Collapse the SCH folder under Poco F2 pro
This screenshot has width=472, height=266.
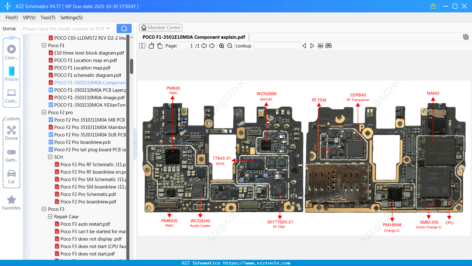click(50, 157)
